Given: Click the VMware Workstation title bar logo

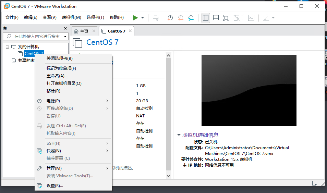Looking at the screenshot, I should [7, 6].
